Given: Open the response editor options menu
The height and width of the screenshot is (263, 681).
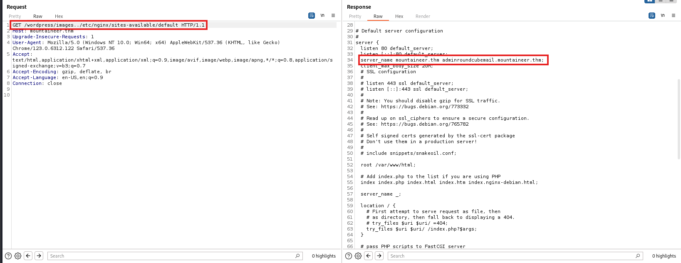Looking at the screenshot, I should (x=674, y=16).
